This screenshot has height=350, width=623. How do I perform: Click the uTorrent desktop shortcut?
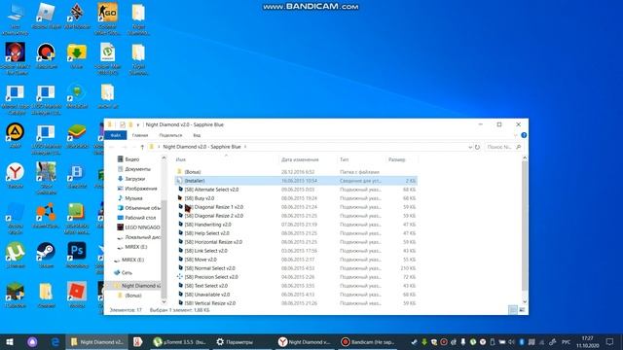coord(16,255)
